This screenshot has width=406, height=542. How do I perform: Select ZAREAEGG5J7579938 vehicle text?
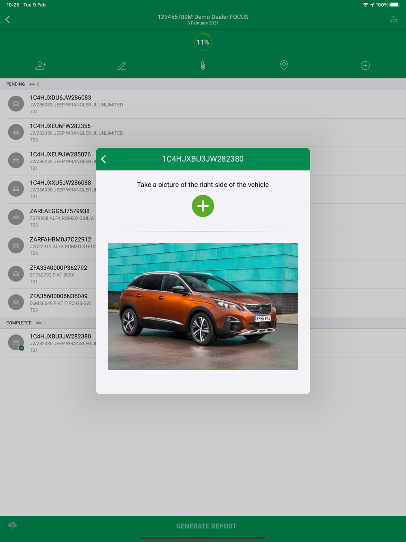(x=60, y=211)
